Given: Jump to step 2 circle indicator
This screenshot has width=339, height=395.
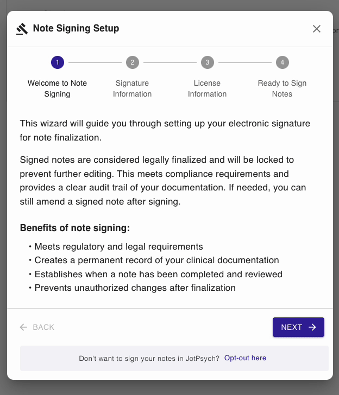Looking at the screenshot, I should [x=132, y=62].
